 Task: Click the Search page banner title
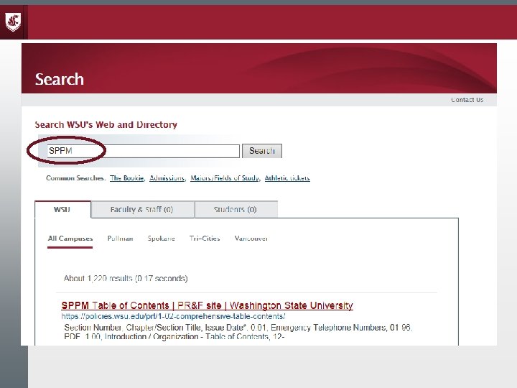click(x=60, y=79)
